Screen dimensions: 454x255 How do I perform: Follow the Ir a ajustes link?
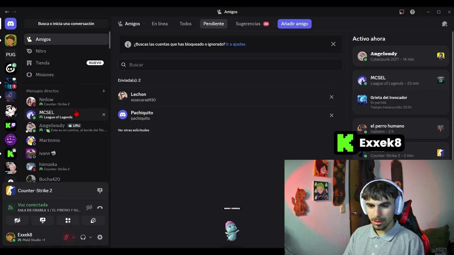(236, 44)
